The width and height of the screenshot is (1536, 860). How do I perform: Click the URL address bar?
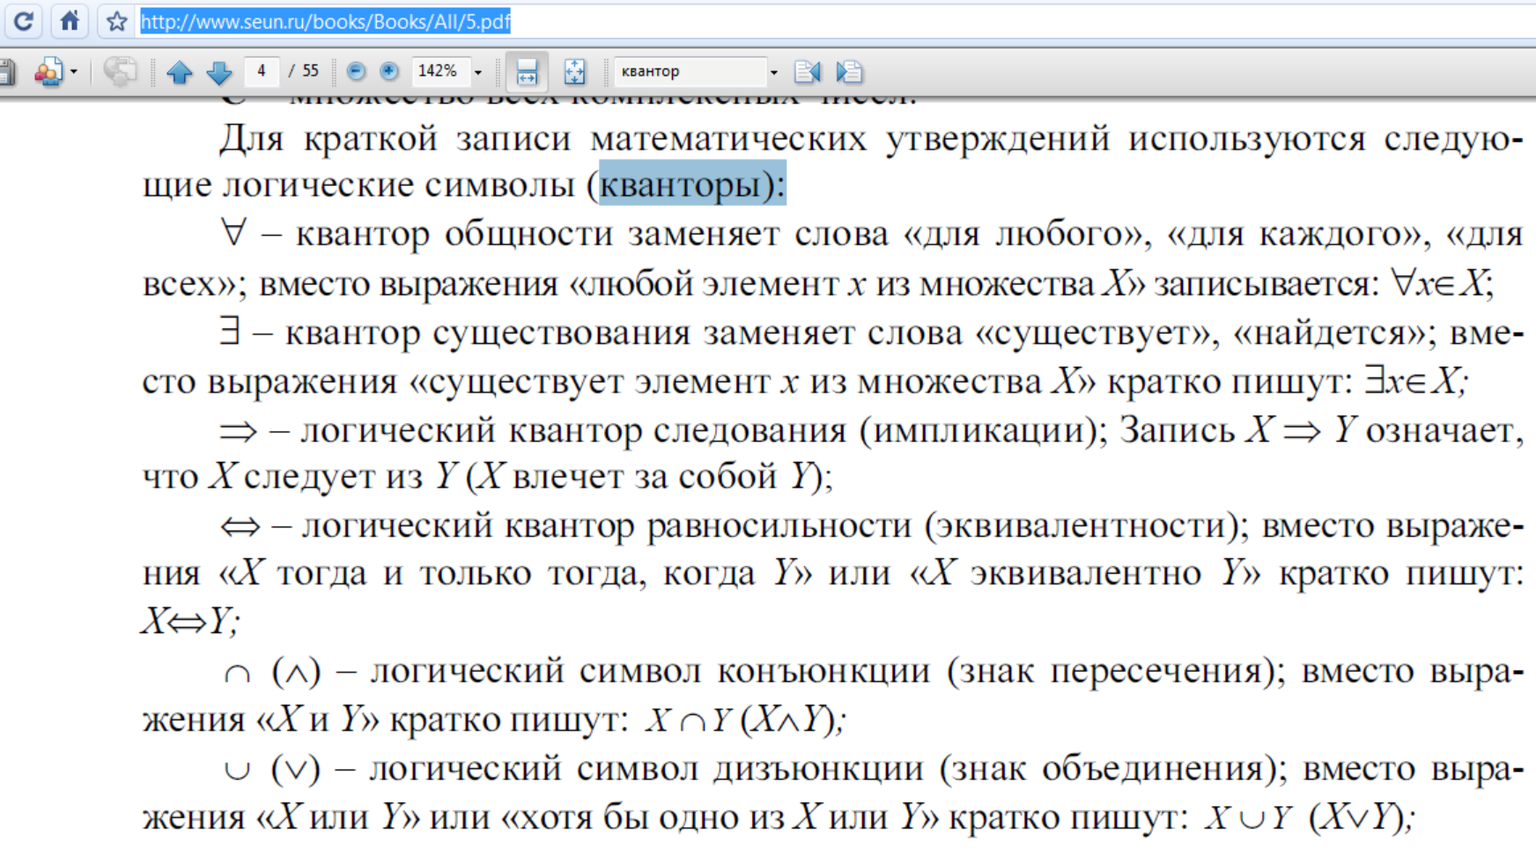tap(705, 21)
